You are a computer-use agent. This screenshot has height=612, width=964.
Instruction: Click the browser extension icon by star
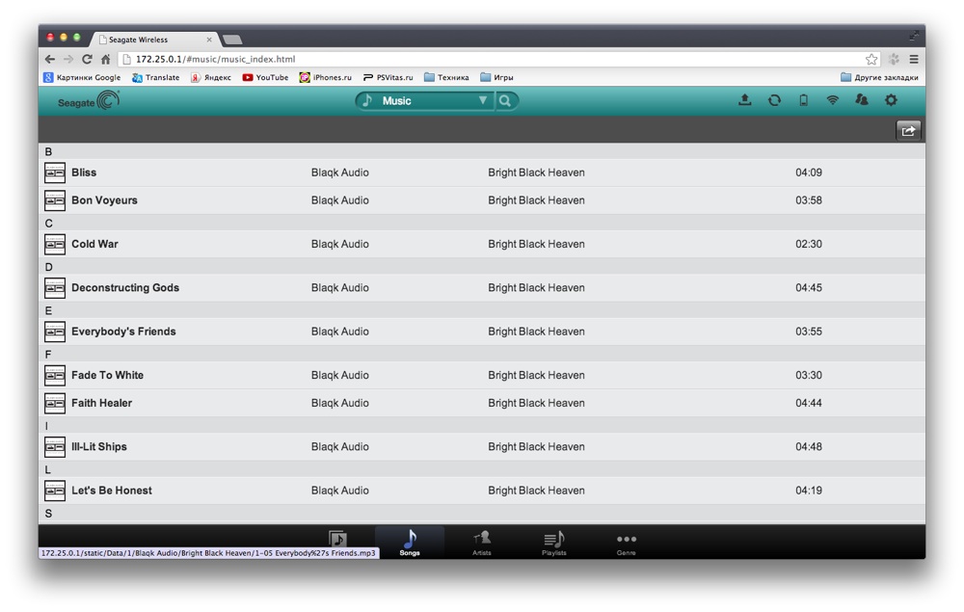pyautogui.click(x=894, y=59)
